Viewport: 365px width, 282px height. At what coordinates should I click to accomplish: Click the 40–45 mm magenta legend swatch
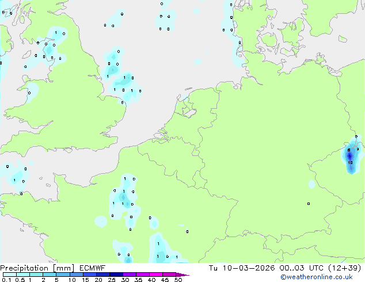pyautogui.click(x=156, y=275)
